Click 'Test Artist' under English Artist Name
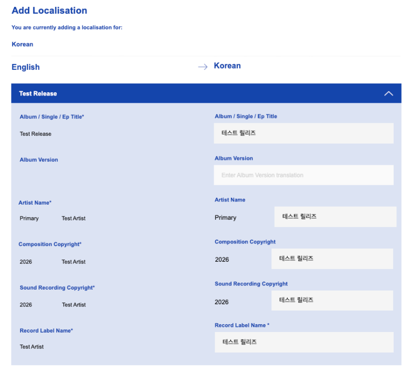 coord(73,218)
